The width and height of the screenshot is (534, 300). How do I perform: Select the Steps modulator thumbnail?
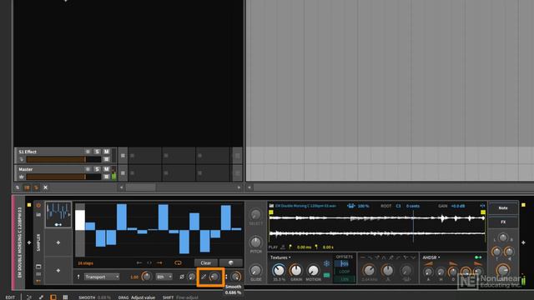tap(58, 214)
